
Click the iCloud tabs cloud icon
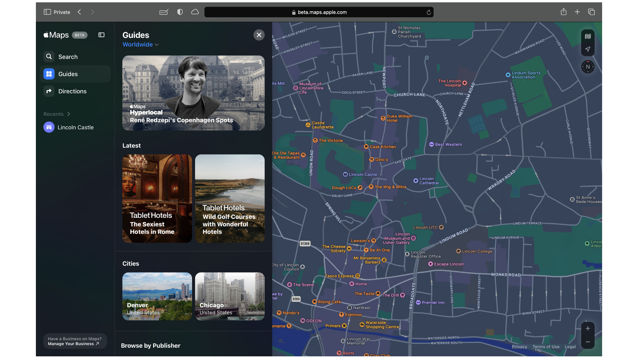195,12
